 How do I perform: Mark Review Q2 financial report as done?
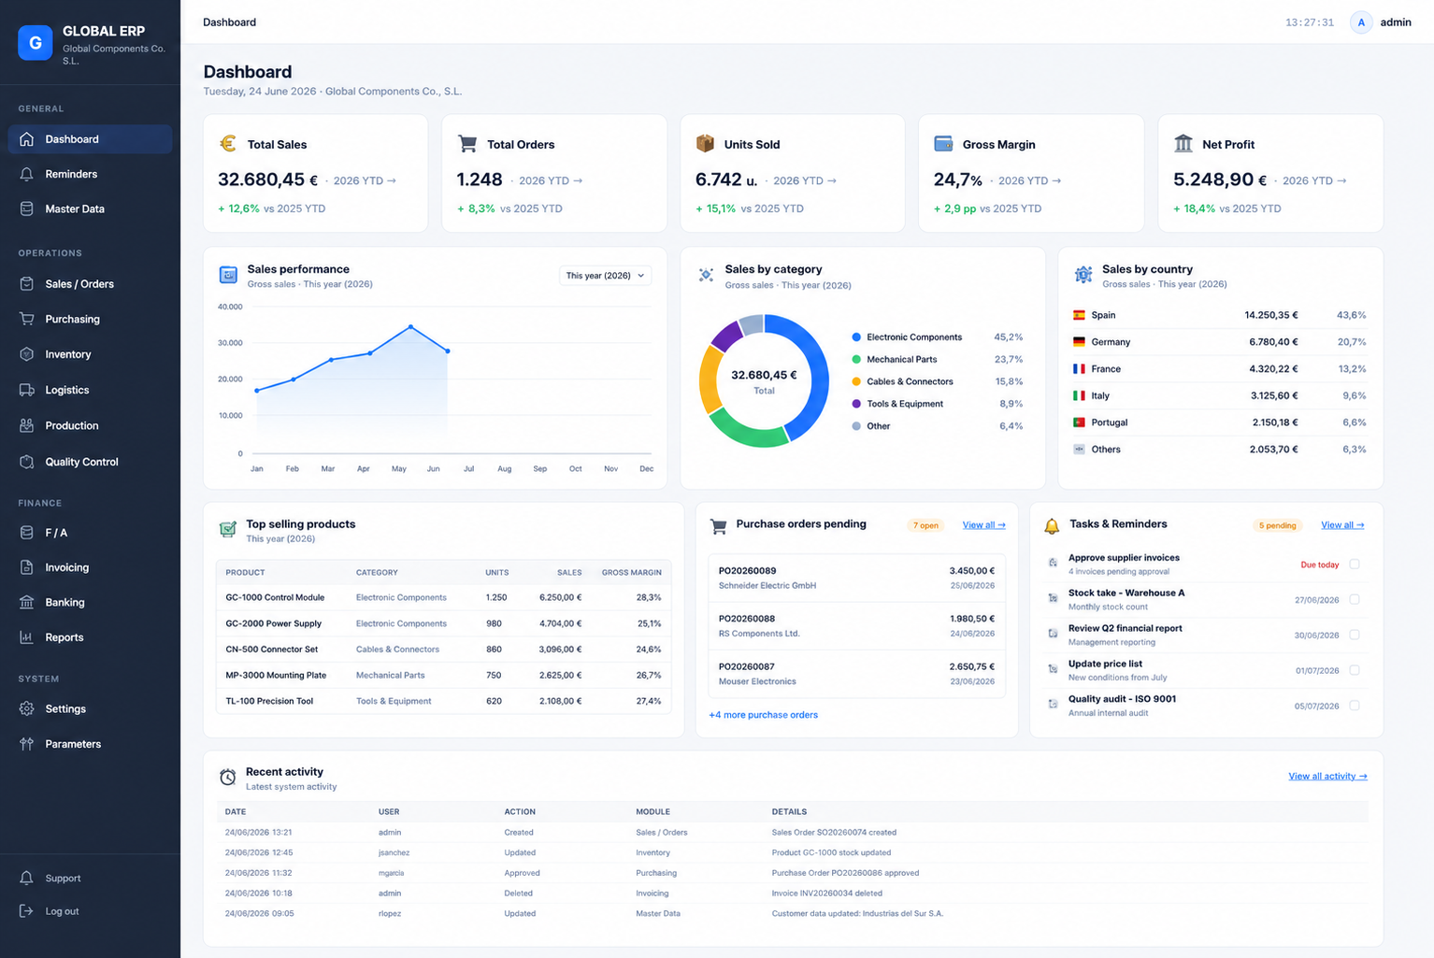point(1355,635)
